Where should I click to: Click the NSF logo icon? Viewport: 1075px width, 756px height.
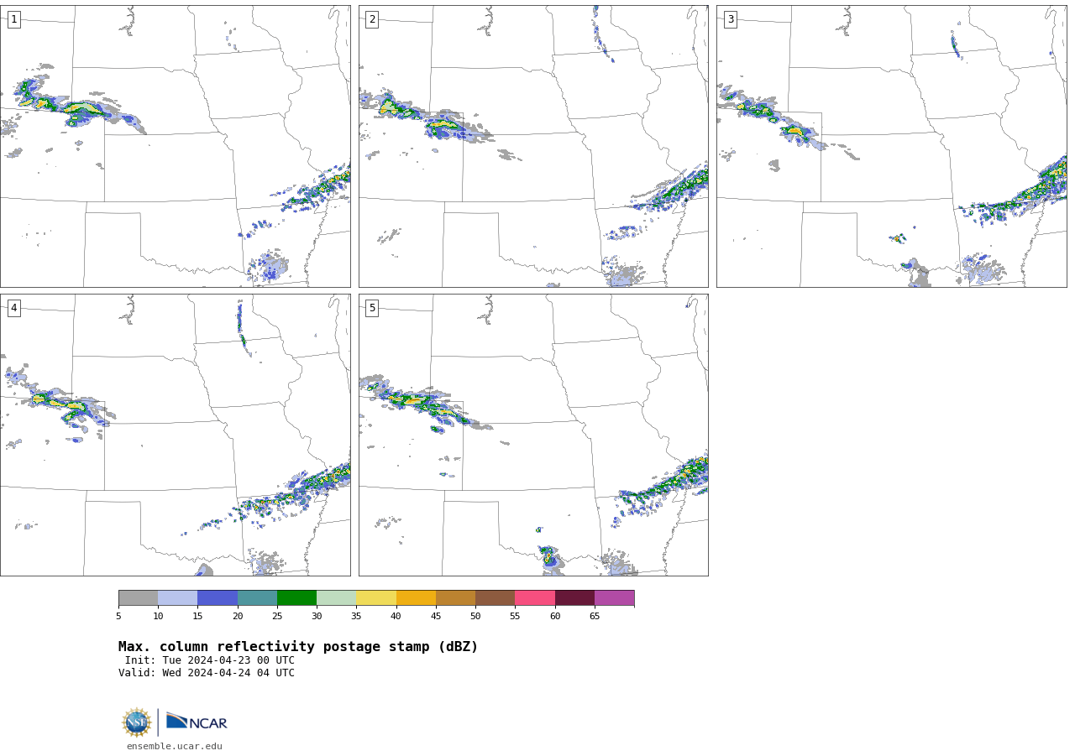[x=136, y=722]
